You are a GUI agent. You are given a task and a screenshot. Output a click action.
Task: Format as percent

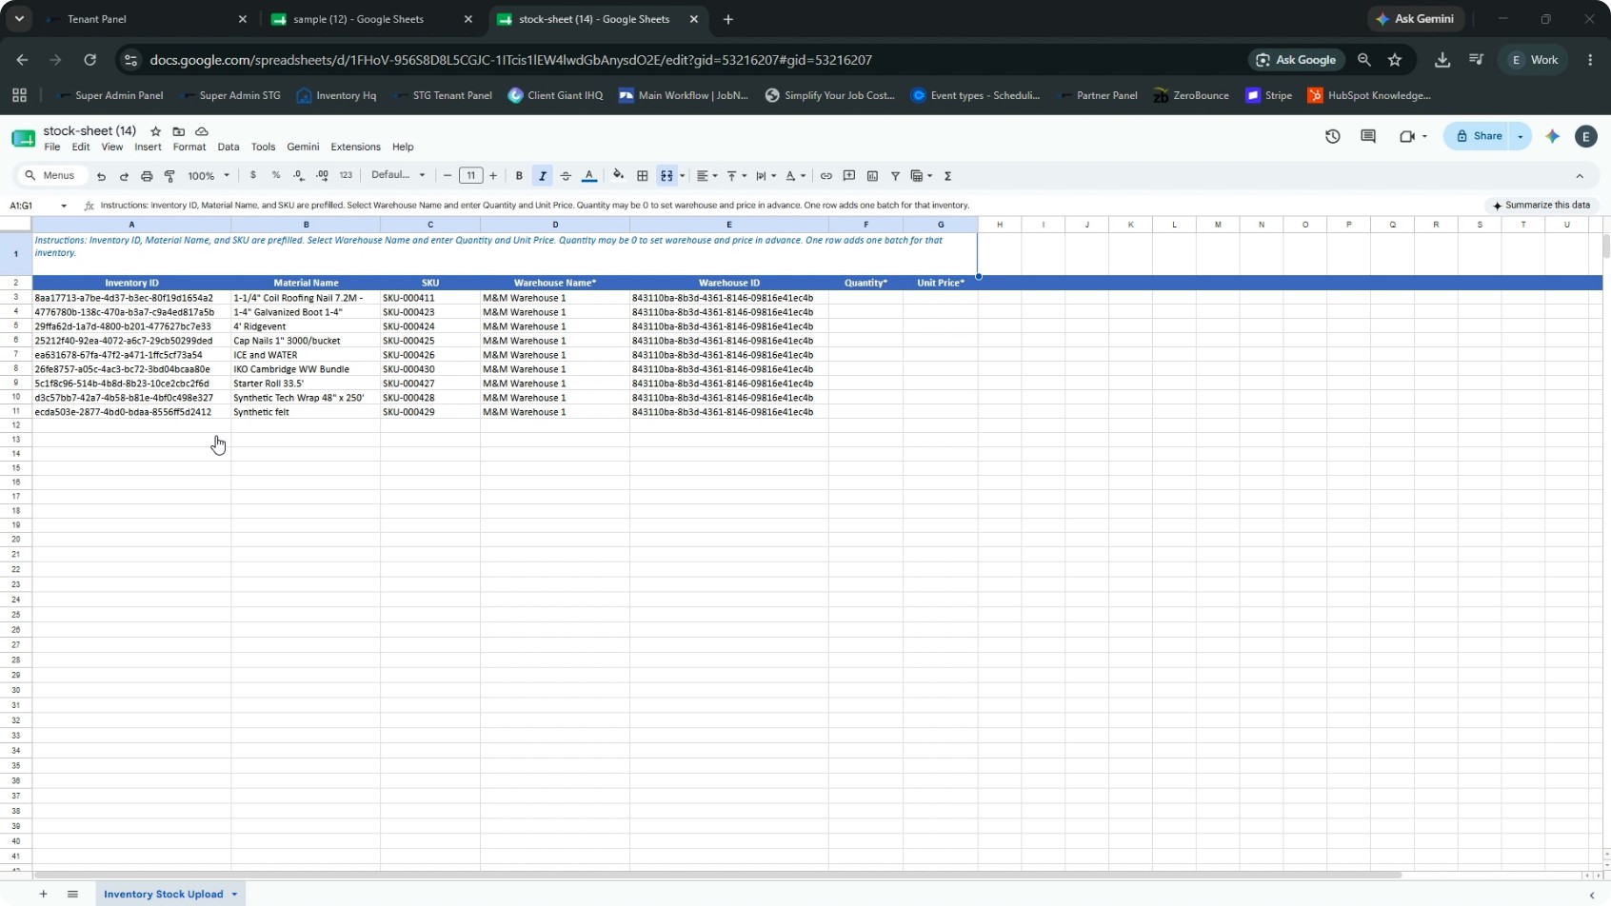[x=276, y=175]
